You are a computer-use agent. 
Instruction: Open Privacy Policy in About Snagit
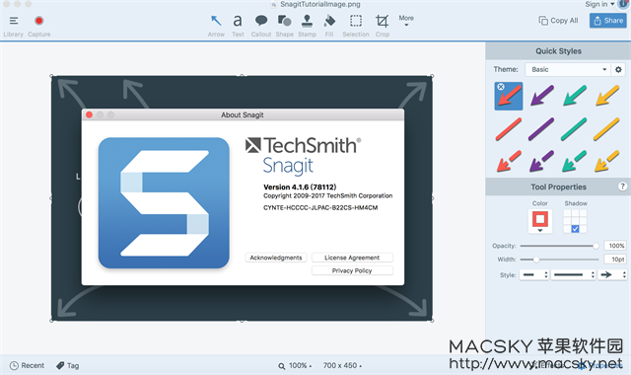(x=352, y=270)
